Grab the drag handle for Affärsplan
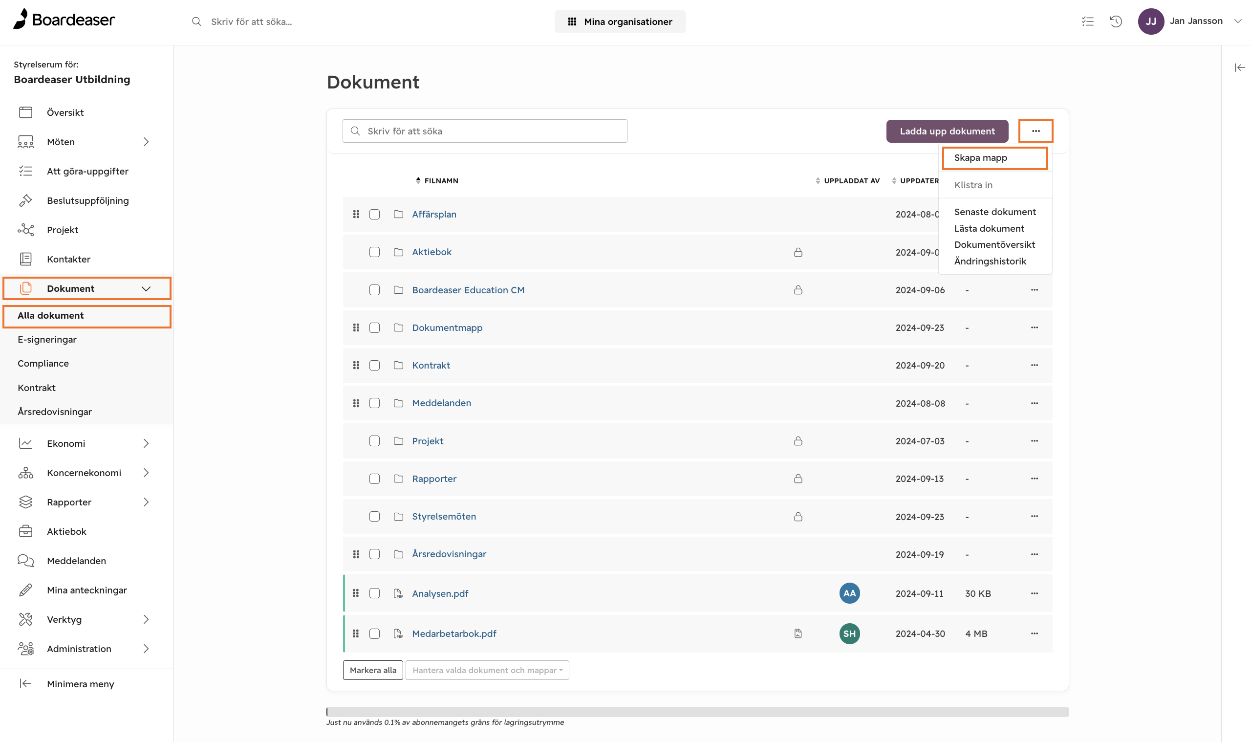 356,214
